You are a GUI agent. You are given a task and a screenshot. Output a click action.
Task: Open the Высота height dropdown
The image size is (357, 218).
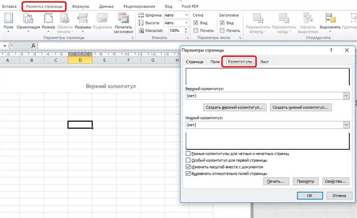coord(187,23)
